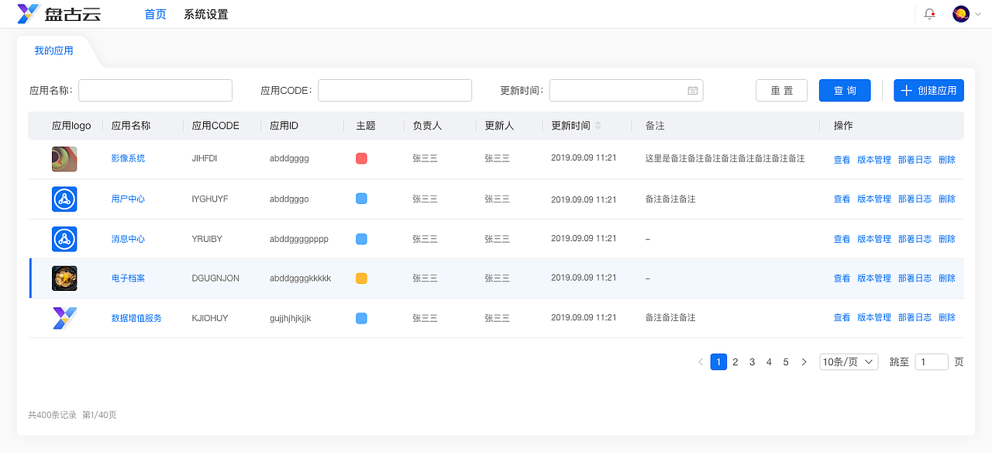Click 部署日志 for 数据增值服务 row

(915, 318)
